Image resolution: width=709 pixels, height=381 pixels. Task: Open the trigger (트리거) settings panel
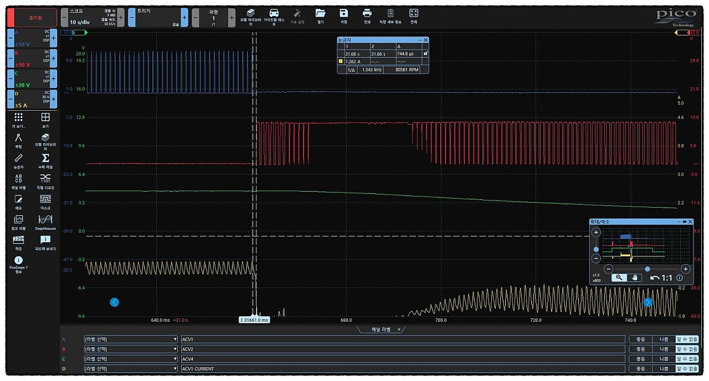(158, 18)
